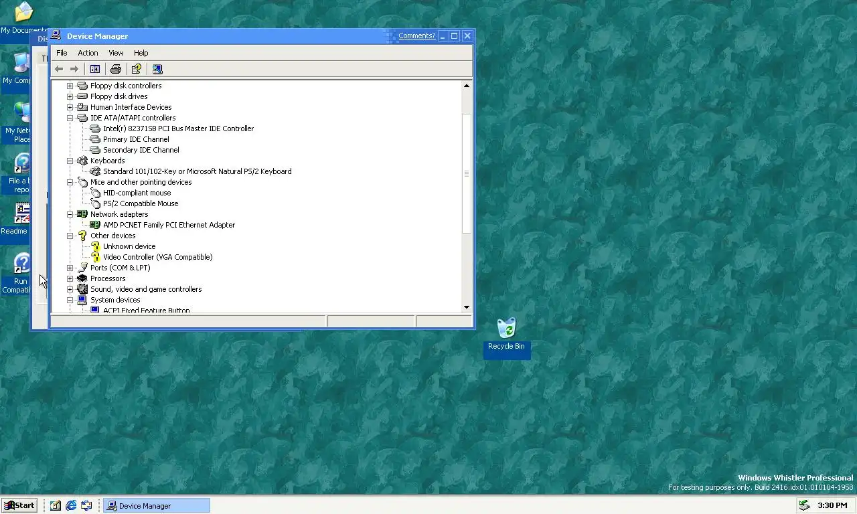Select Standard 101/102-Key PS/2 Keyboard entry
The height and width of the screenshot is (514, 857).
(x=197, y=171)
